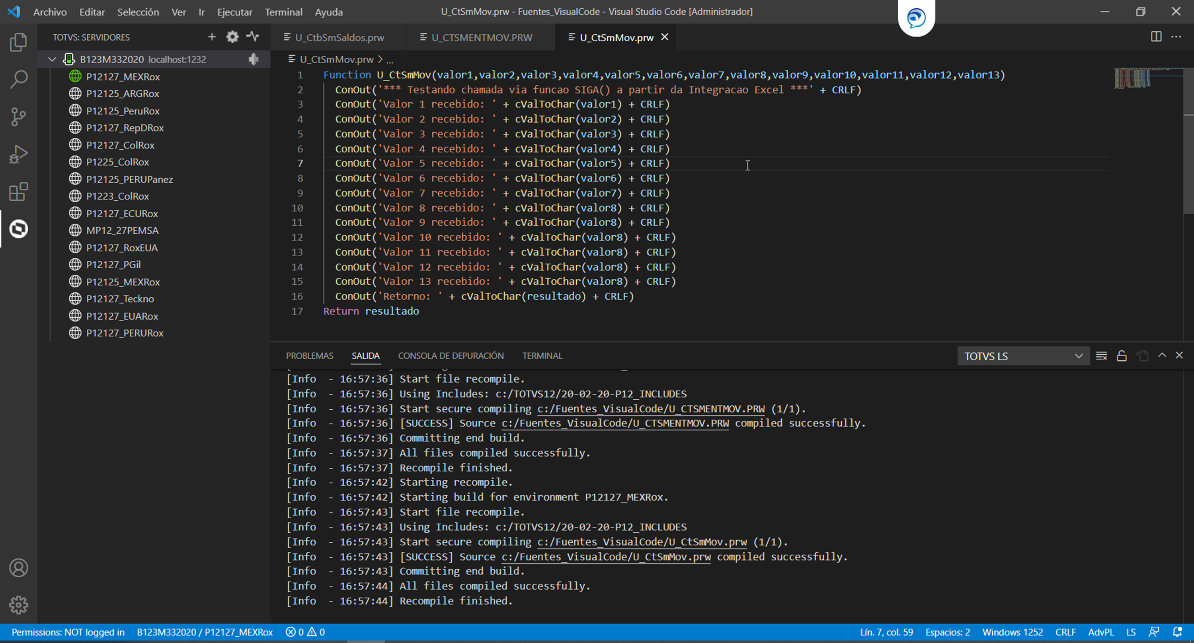Open U_CTSMENTMOV.PRW link in start secure compiling line

pos(651,408)
